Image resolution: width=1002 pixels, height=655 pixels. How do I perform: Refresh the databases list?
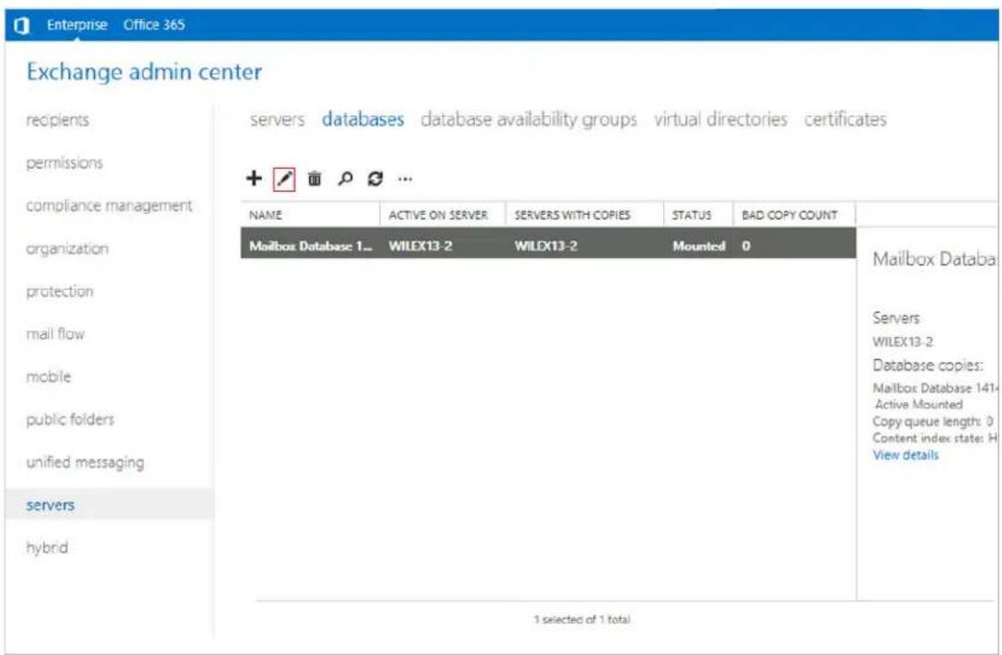click(x=375, y=179)
